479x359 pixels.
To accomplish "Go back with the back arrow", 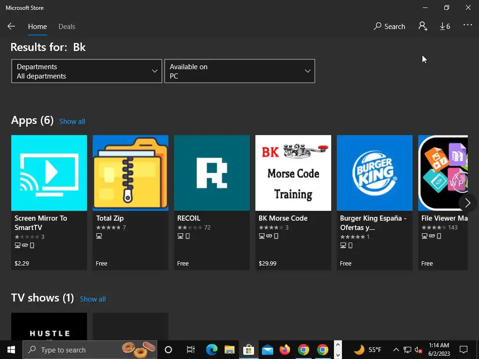I will click(x=11, y=26).
